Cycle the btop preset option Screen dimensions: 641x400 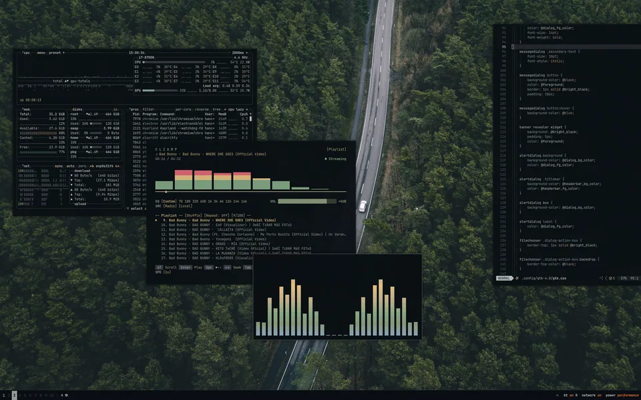tap(55, 53)
